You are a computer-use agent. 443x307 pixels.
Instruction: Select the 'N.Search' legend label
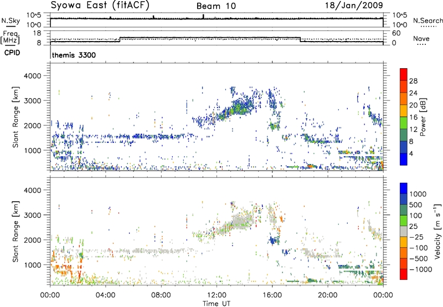click(x=427, y=21)
